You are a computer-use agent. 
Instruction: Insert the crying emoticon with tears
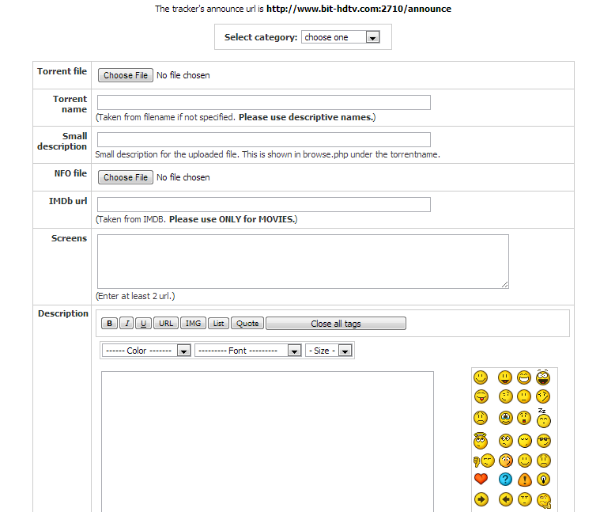tap(505, 418)
